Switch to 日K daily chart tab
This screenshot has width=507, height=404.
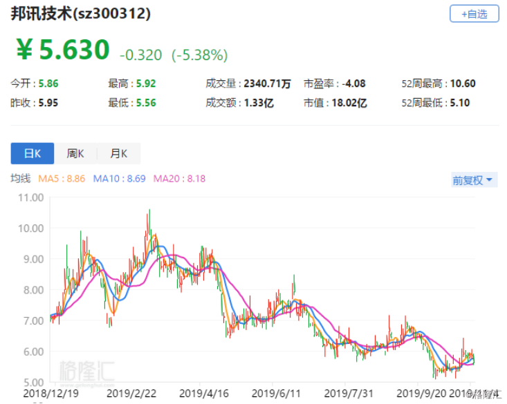point(33,153)
